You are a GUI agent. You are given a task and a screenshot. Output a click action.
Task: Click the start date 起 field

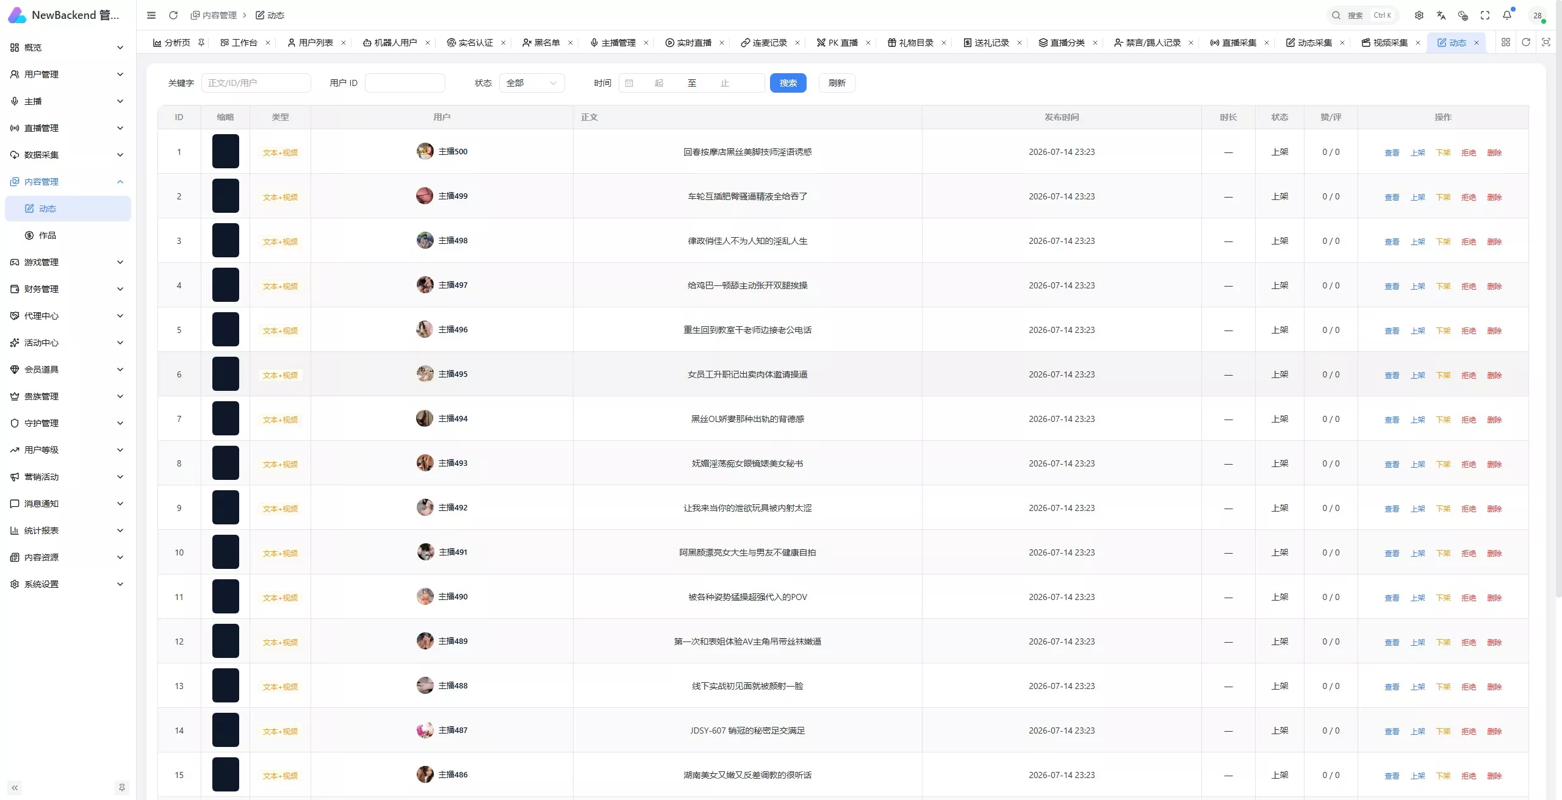click(658, 83)
